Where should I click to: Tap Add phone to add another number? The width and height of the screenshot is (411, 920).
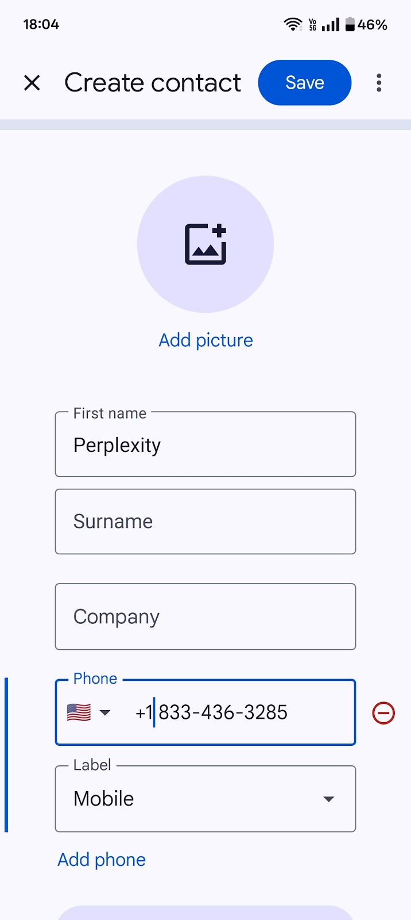[102, 860]
